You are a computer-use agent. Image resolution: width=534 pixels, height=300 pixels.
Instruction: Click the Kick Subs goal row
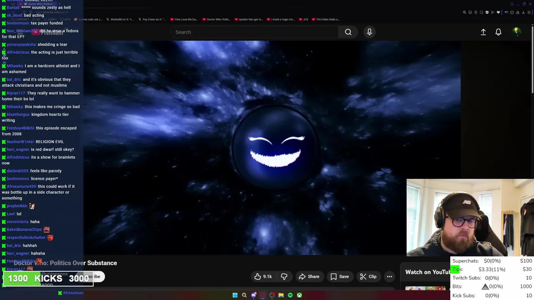492,295
